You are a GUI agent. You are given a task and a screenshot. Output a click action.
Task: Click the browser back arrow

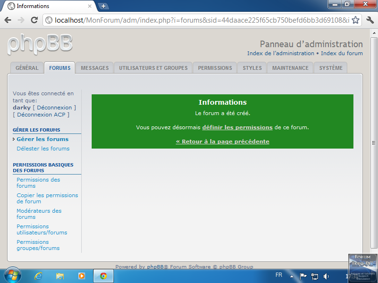click(x=8, y=20)
